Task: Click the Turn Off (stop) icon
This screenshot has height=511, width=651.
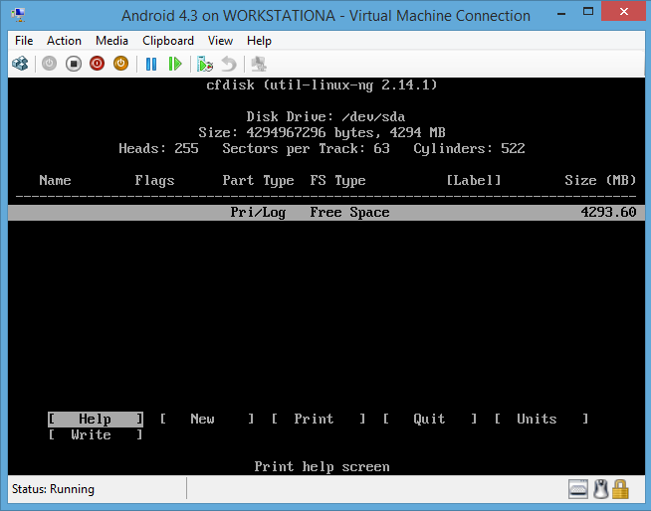Action: click(x=74, y=64)
